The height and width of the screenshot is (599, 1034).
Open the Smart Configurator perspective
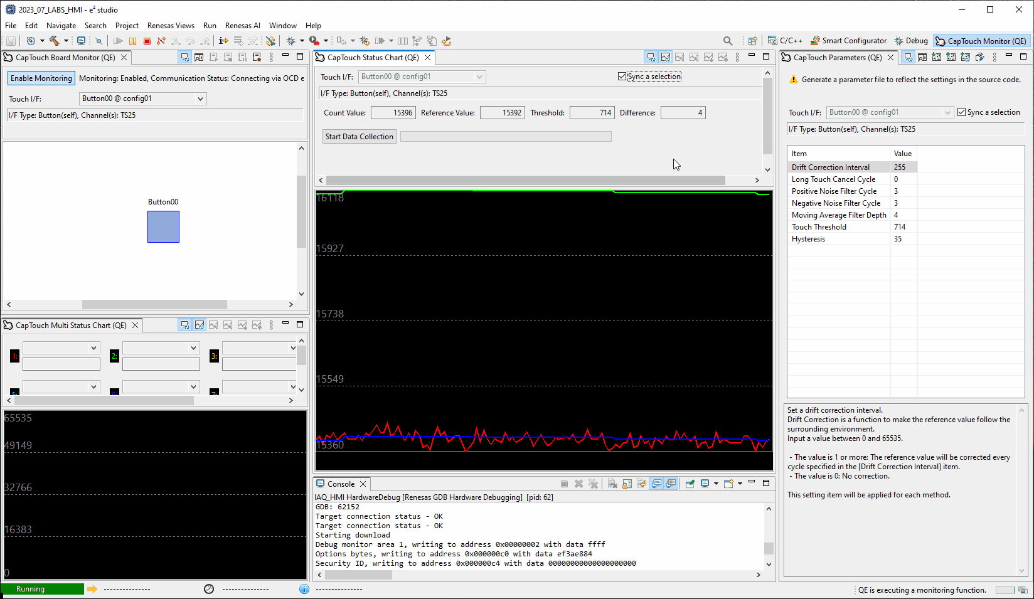click(x=848, y=41)
